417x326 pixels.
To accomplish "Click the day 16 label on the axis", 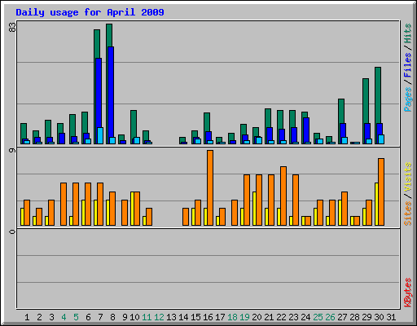I will 208,317.
